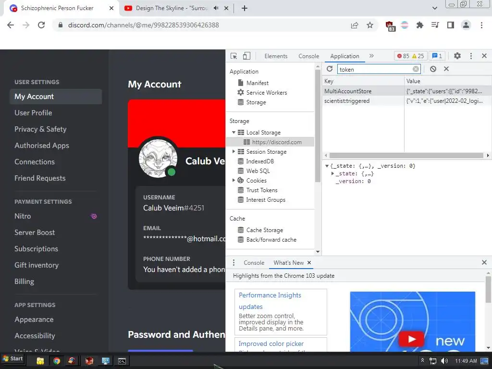Screen dimensions: 492x369
Task: Refresh the local storage table
Action: [330, 69]
